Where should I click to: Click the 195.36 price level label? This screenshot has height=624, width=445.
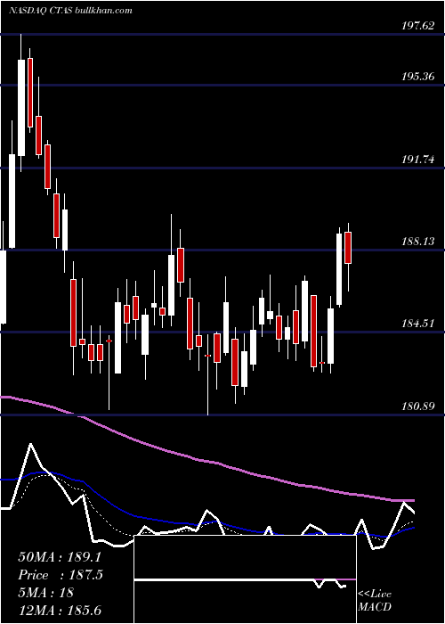[x=417, y=77]
